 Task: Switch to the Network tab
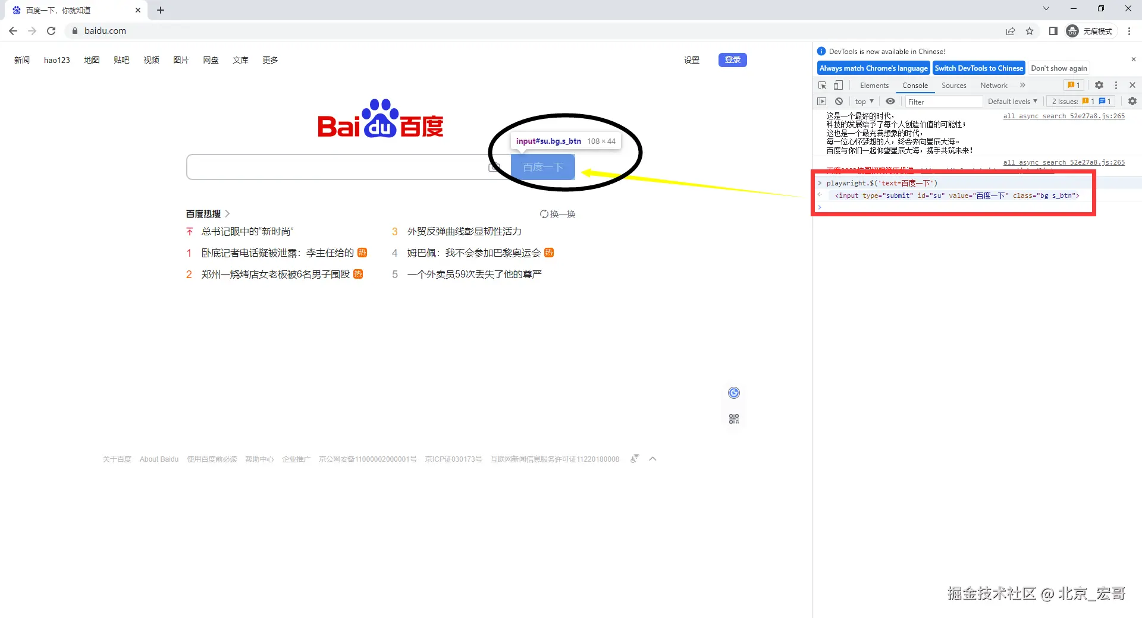pos(994,86)
